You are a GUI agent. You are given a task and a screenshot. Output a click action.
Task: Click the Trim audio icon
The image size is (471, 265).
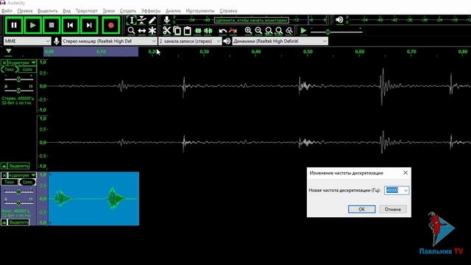(x=198, y=31)
